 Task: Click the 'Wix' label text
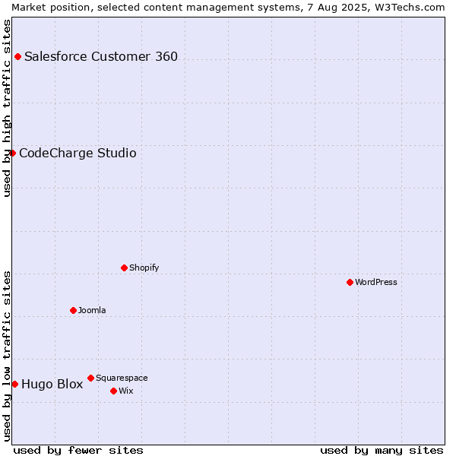126,391
